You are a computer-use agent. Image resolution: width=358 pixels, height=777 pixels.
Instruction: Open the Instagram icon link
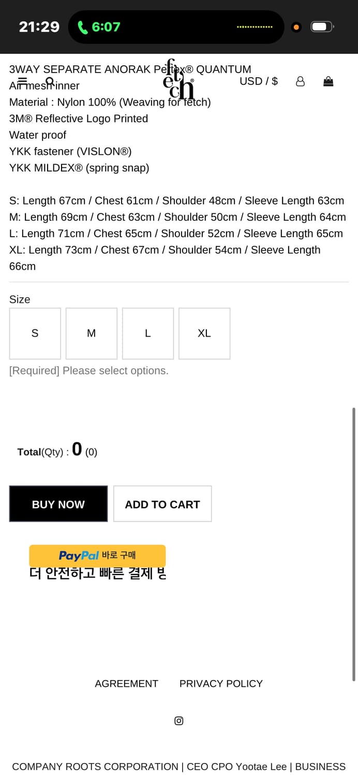pos(178,721)
